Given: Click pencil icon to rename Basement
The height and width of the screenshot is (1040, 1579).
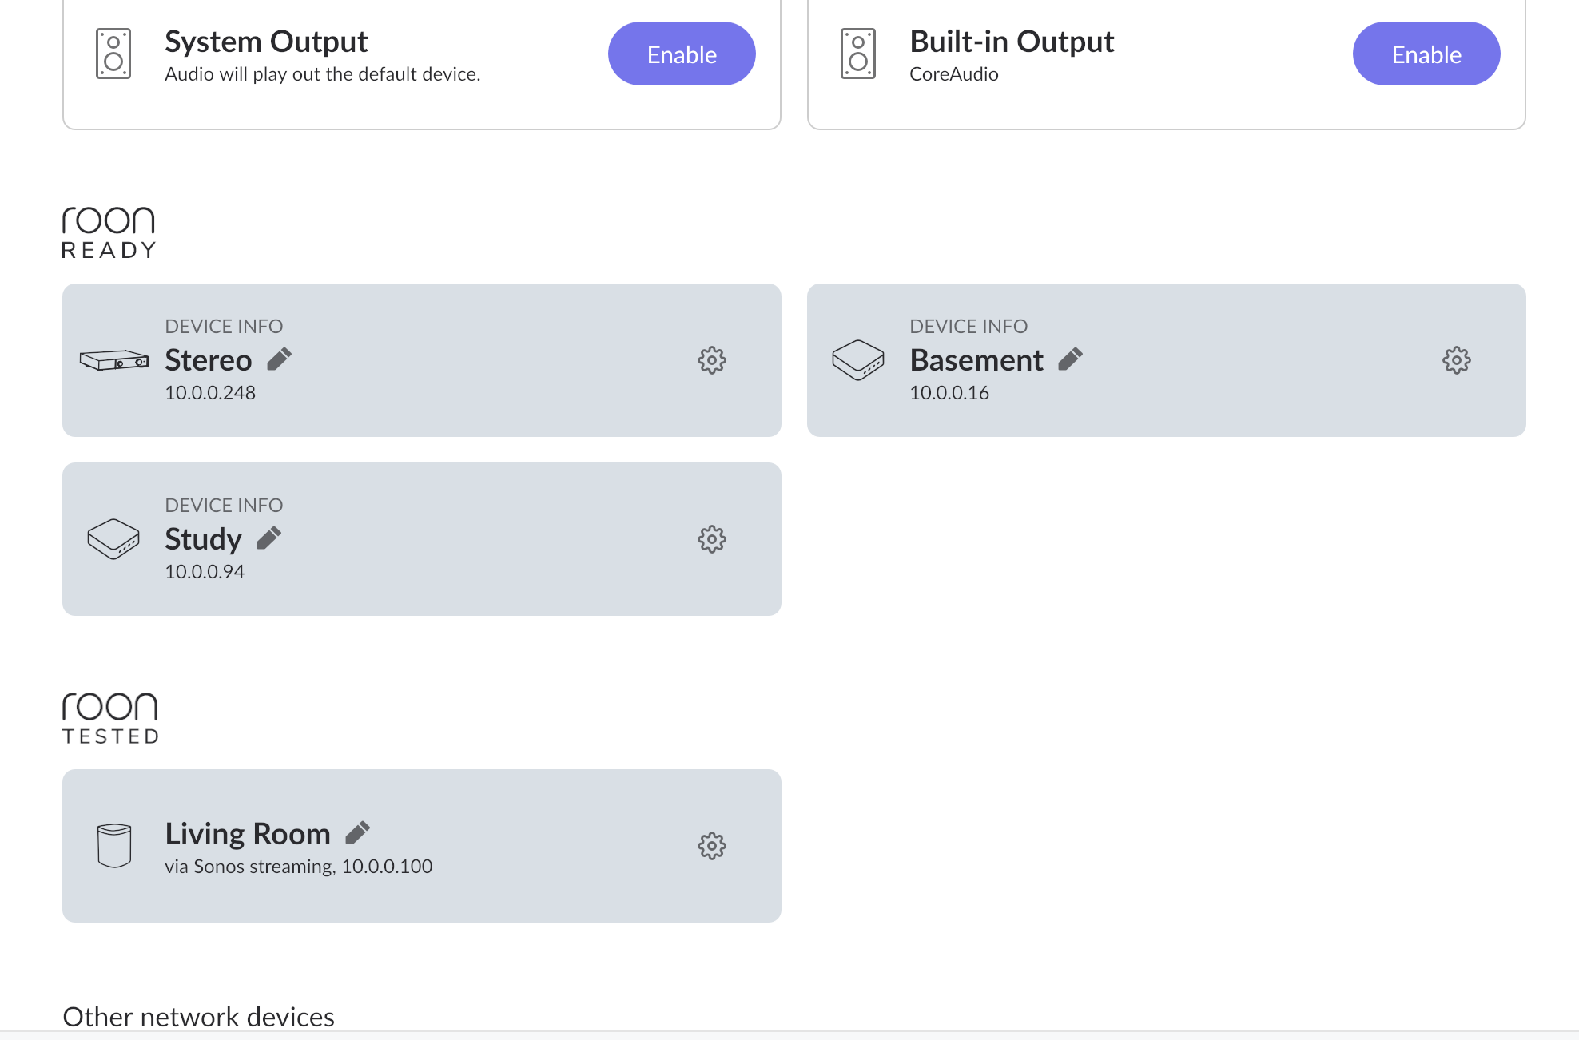Looking at the screenshot, I should tap(1070, 359).
